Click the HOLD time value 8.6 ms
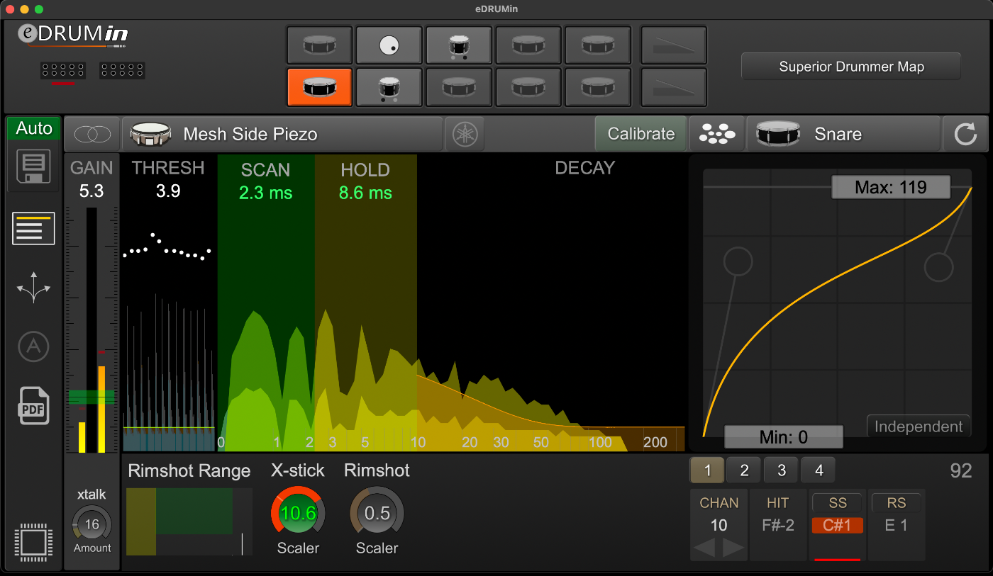The height and width of the screenshot is (576, 993). click(x=365, y=193)
